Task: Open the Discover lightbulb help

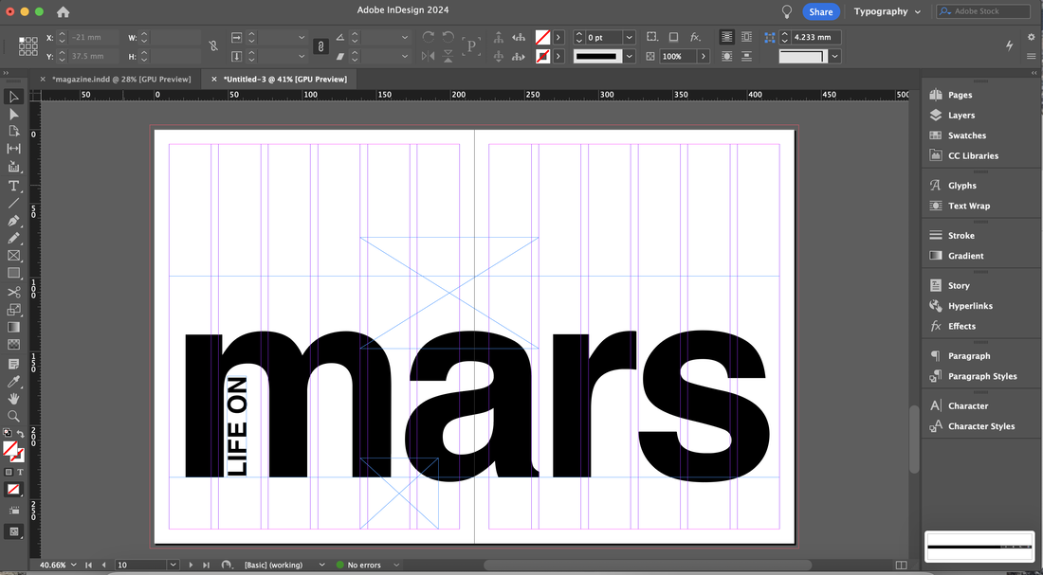Action: pyautogui.click(x=787, y=11)
